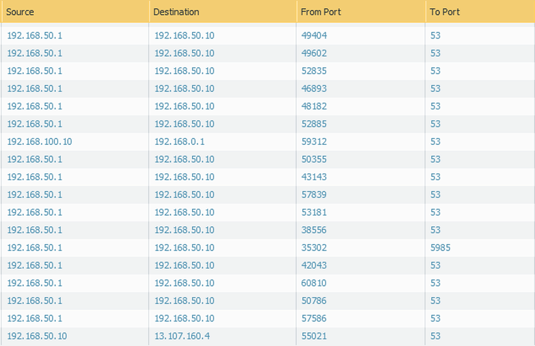Sort by the Destination column header
This screenshot has height=346, width=535.
[176, 11]
